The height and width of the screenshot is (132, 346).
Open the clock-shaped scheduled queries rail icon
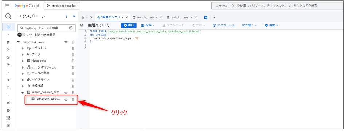click(8, 57)
